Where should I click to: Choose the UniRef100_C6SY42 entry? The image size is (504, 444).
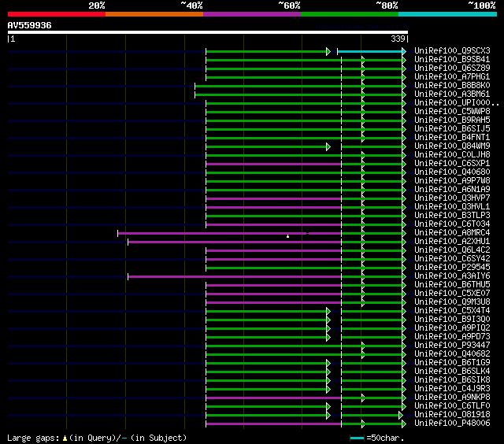[452, 259]
